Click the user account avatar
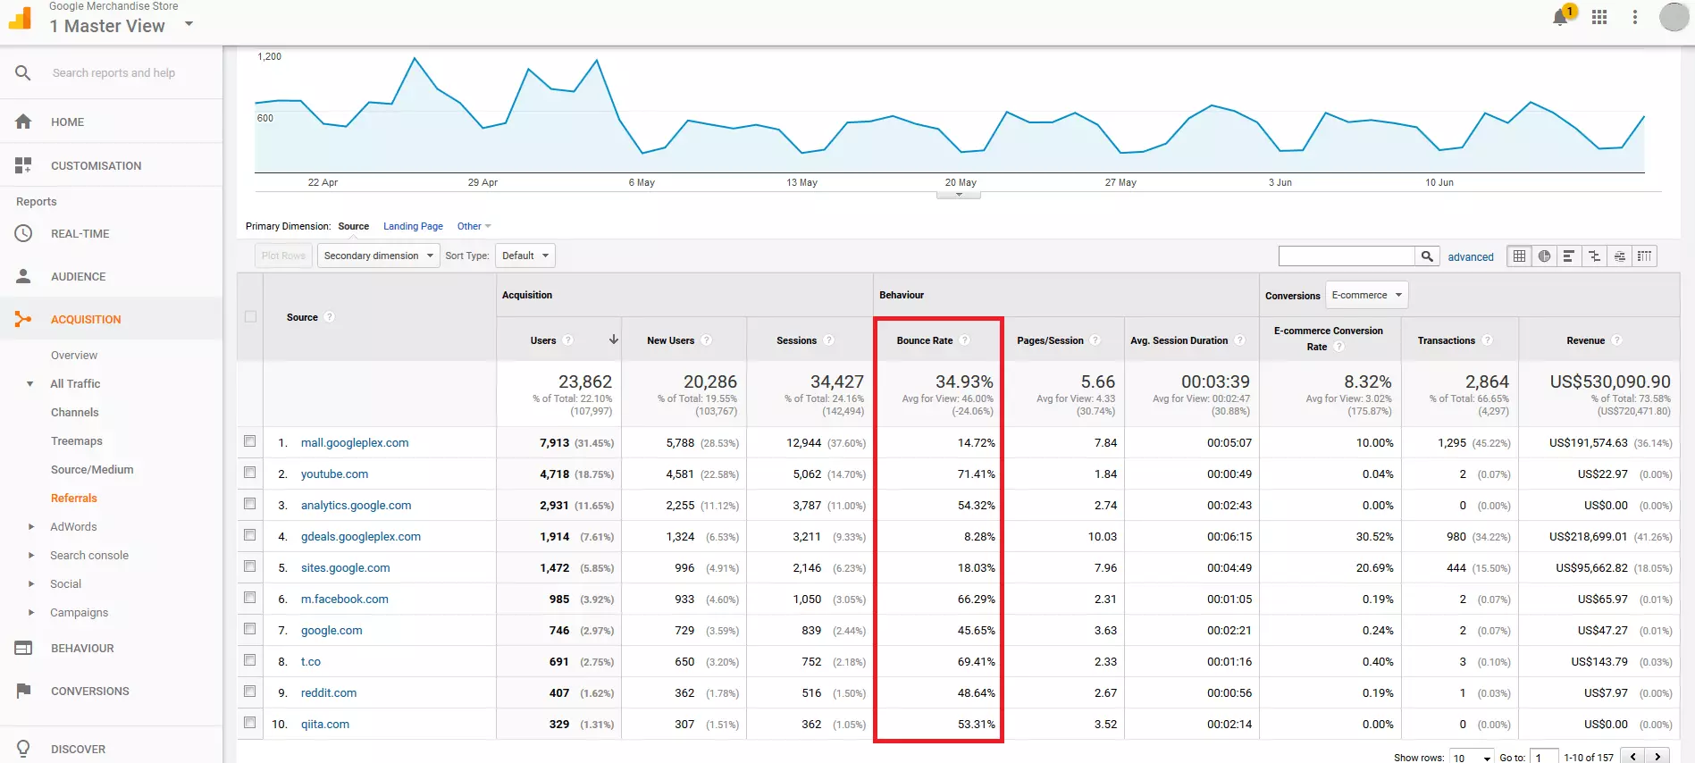Image resolution: width=1695 pixels, height=763 pixels. pyautogui.click(x=1674, y=17)
